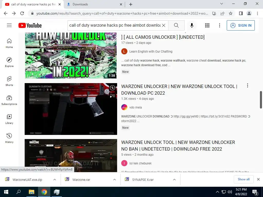Open Gunsmith Customs red gun thumbnail
263x197 pixels.
pos(71,109)
